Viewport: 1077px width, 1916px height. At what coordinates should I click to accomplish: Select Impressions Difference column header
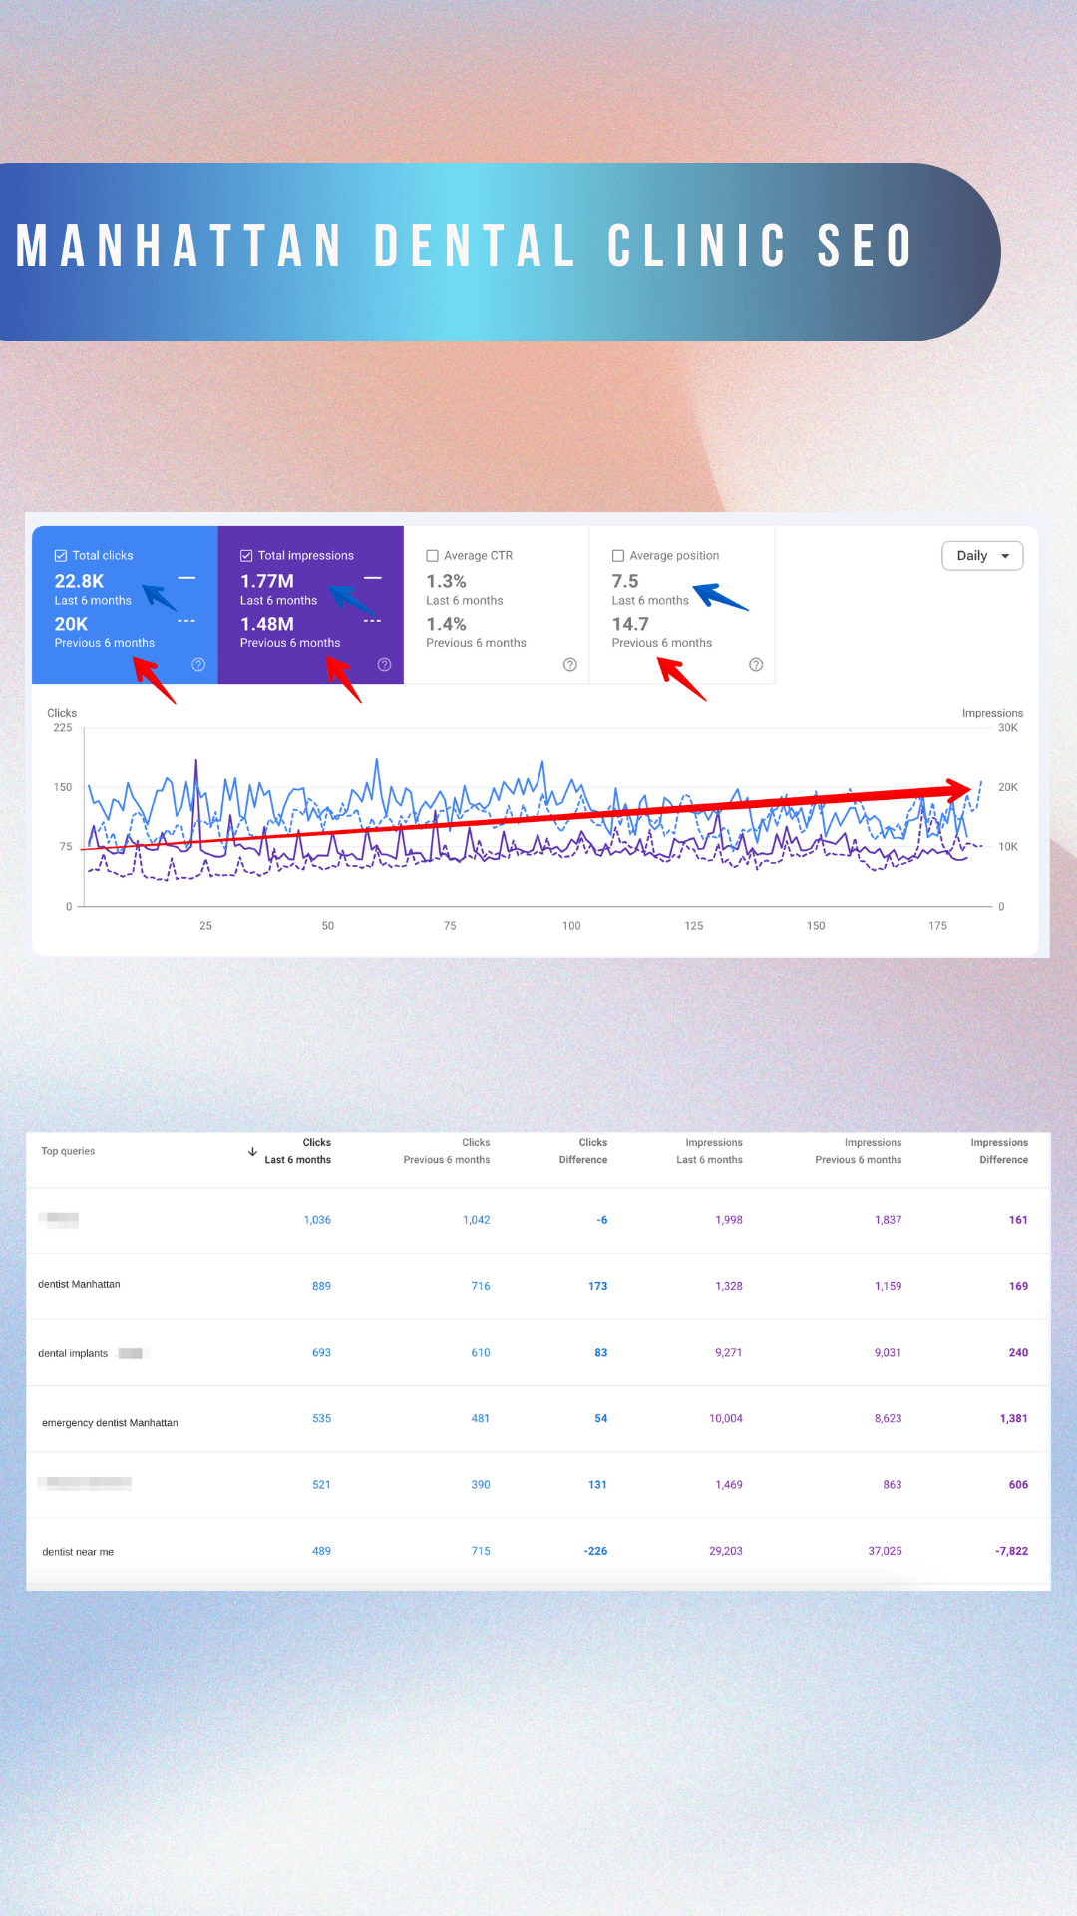click(1002, 1151)
